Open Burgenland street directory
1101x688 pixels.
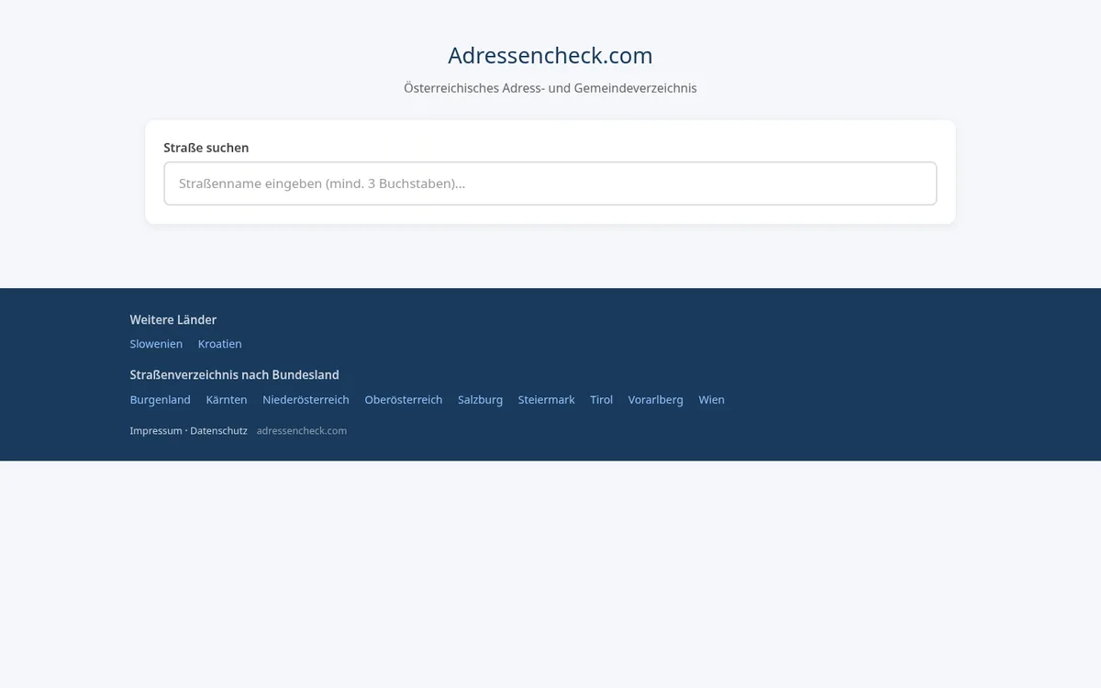[x=161, y=400]
